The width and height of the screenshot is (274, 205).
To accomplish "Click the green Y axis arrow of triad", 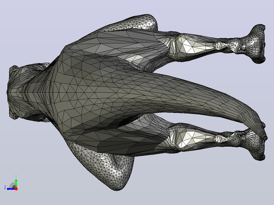I will 16,183.
